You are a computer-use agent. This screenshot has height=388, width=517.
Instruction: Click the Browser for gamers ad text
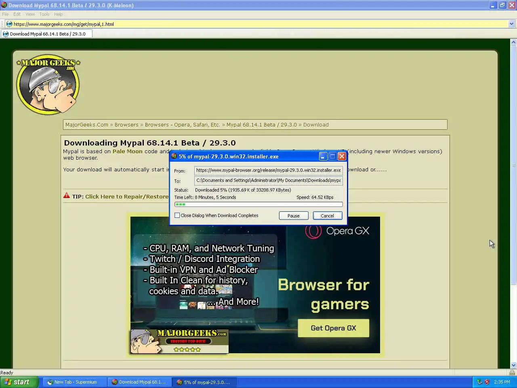click(x=324, y=294)
